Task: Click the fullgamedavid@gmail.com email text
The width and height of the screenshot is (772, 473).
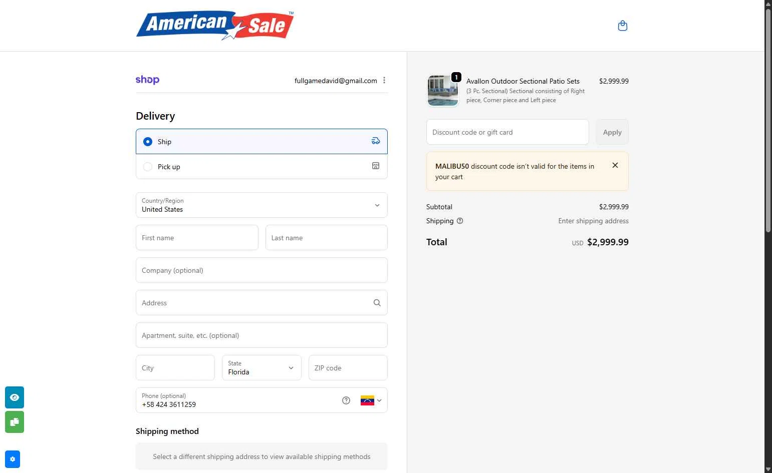Action: (336, 81)
